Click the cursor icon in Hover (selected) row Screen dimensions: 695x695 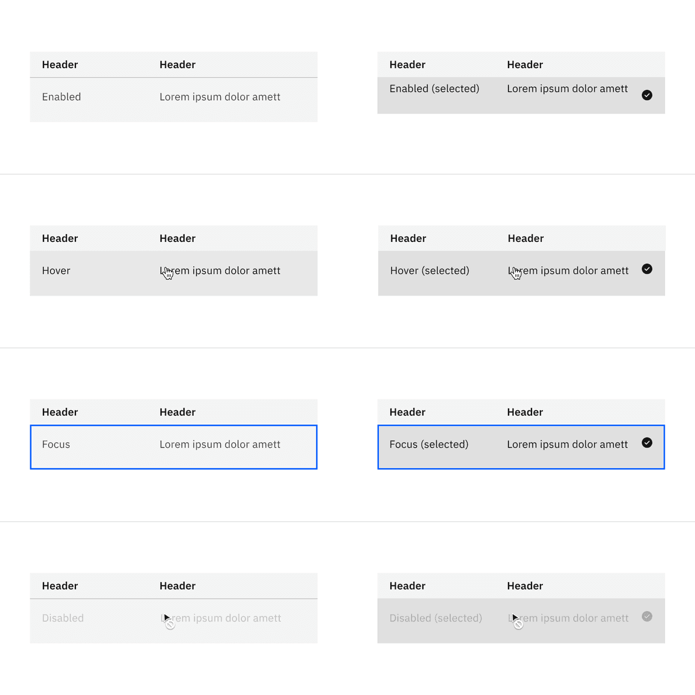pyautogui.click(x=515, y=273)
